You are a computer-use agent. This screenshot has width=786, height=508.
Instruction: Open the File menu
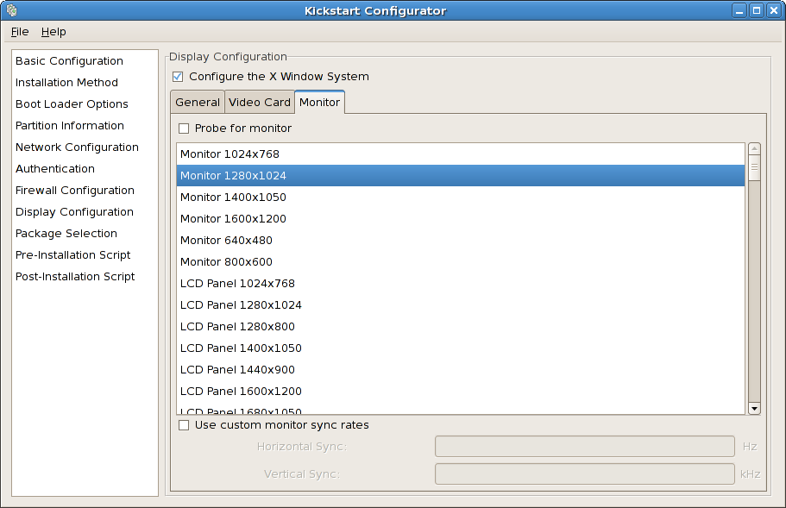coord(19,31)
